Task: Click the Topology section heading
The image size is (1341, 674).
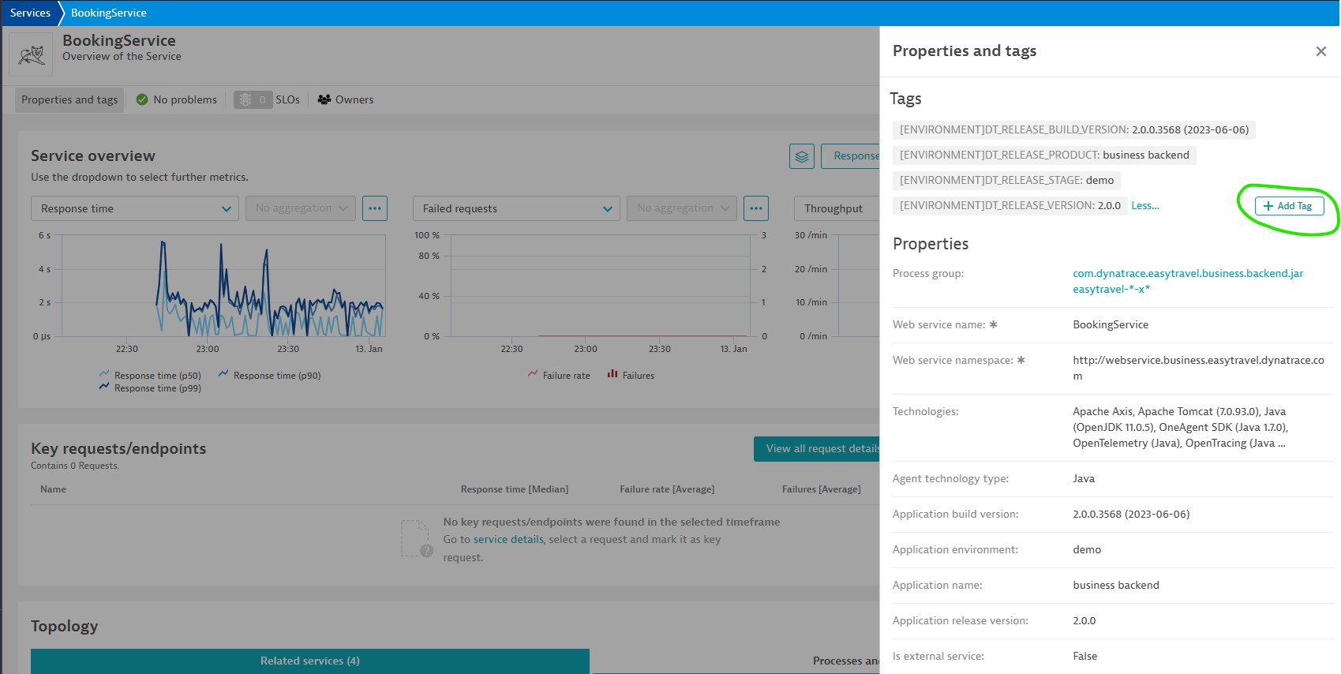Action: pyautogui.click(x=65, y=627)
